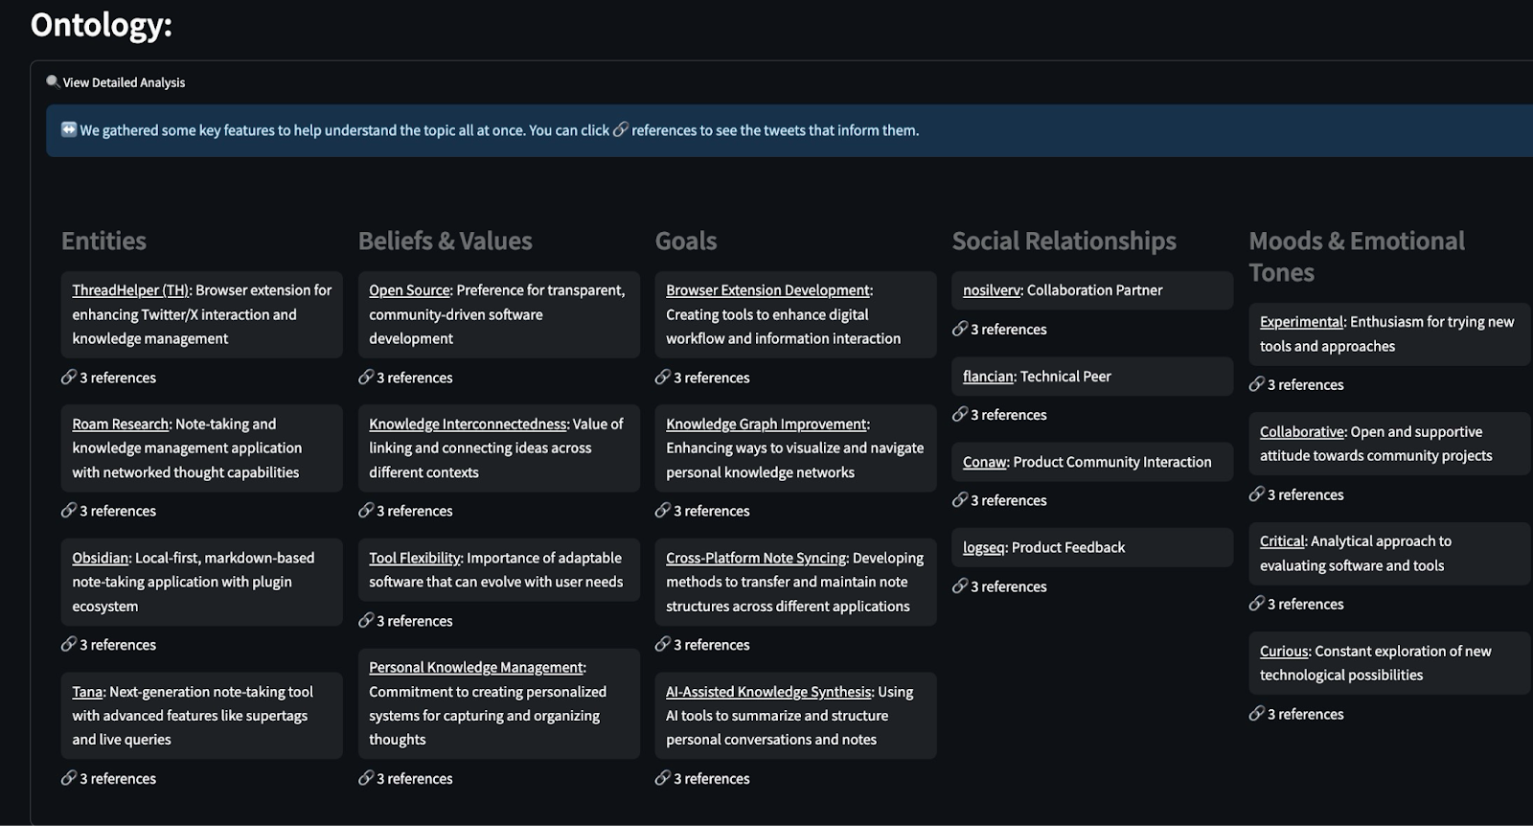The height and width of the screenshot is (826, 1533).
Task: Click the Moods & Emotional Tones heading
Action: tap(1357, 257)
